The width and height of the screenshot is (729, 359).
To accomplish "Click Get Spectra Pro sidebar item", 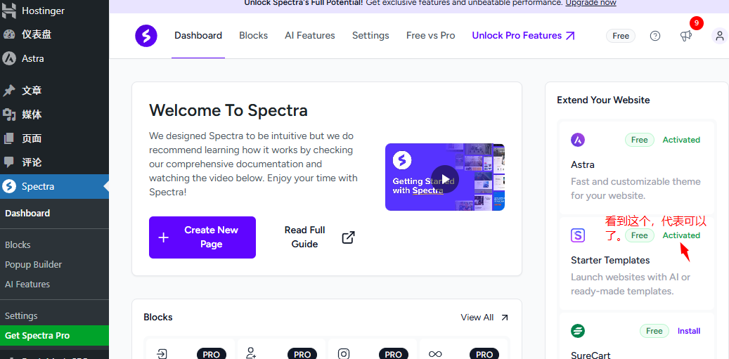I will [37, 336].
